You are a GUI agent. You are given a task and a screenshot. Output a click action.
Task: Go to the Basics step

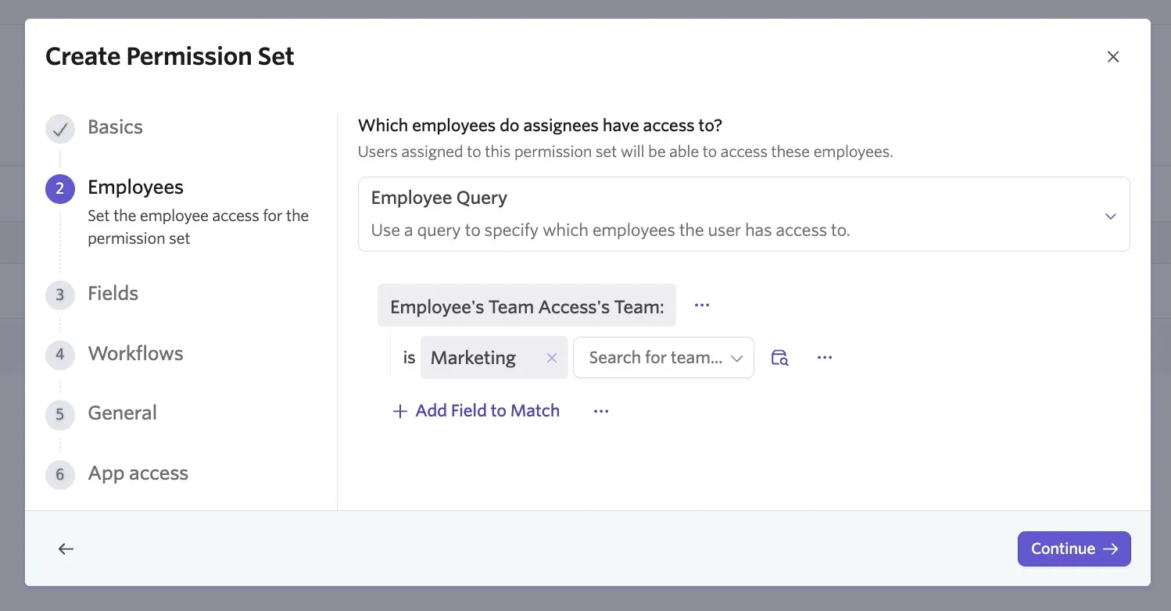[115, 127]
